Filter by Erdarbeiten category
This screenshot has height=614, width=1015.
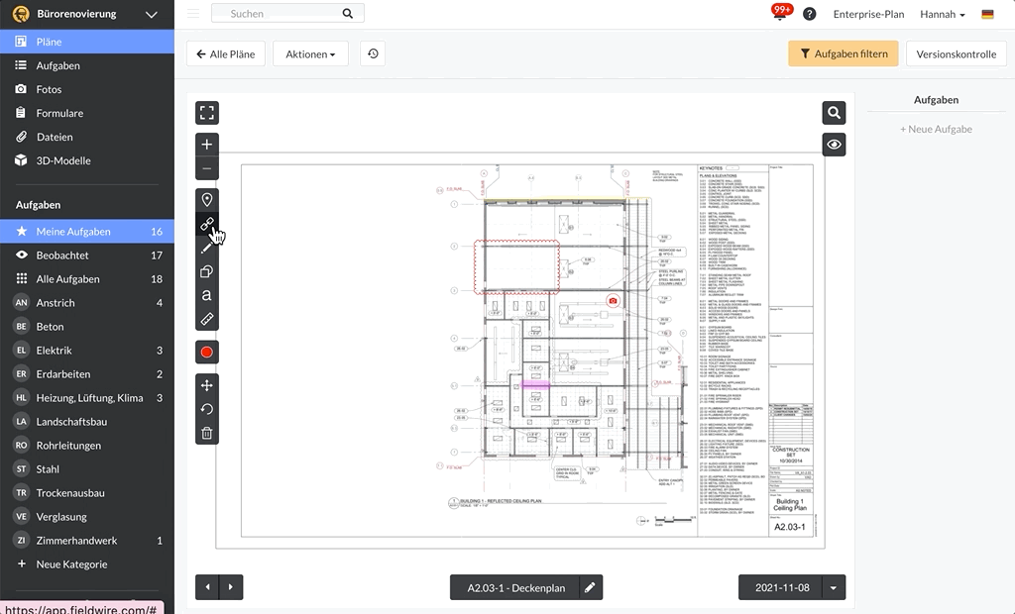[87, 374]
